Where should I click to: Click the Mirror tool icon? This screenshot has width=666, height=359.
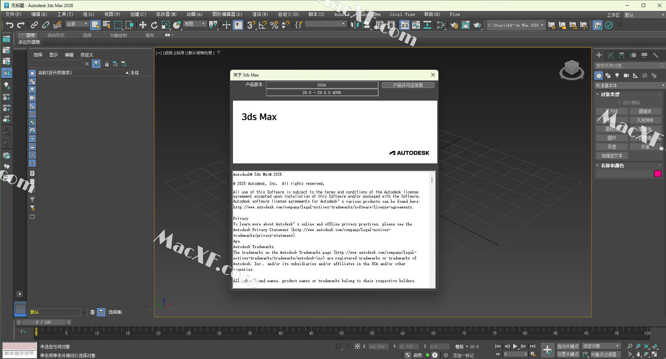tap(355, 25)
